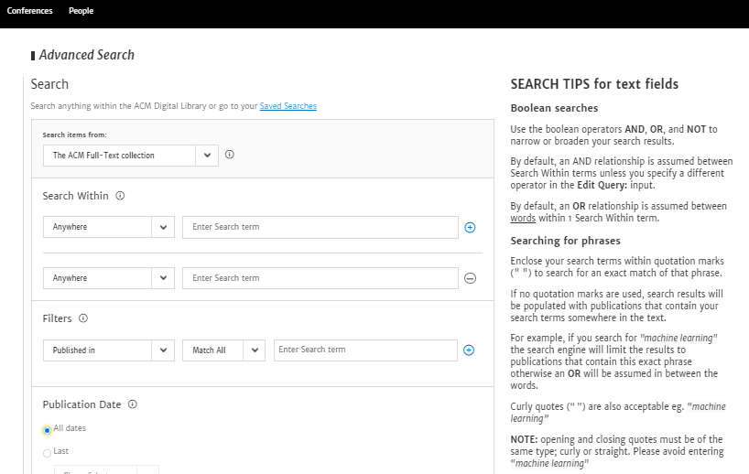749x474 pixels.
Task: Expand the first Anywhere field dropdown
Action: (x=108, y=227)
